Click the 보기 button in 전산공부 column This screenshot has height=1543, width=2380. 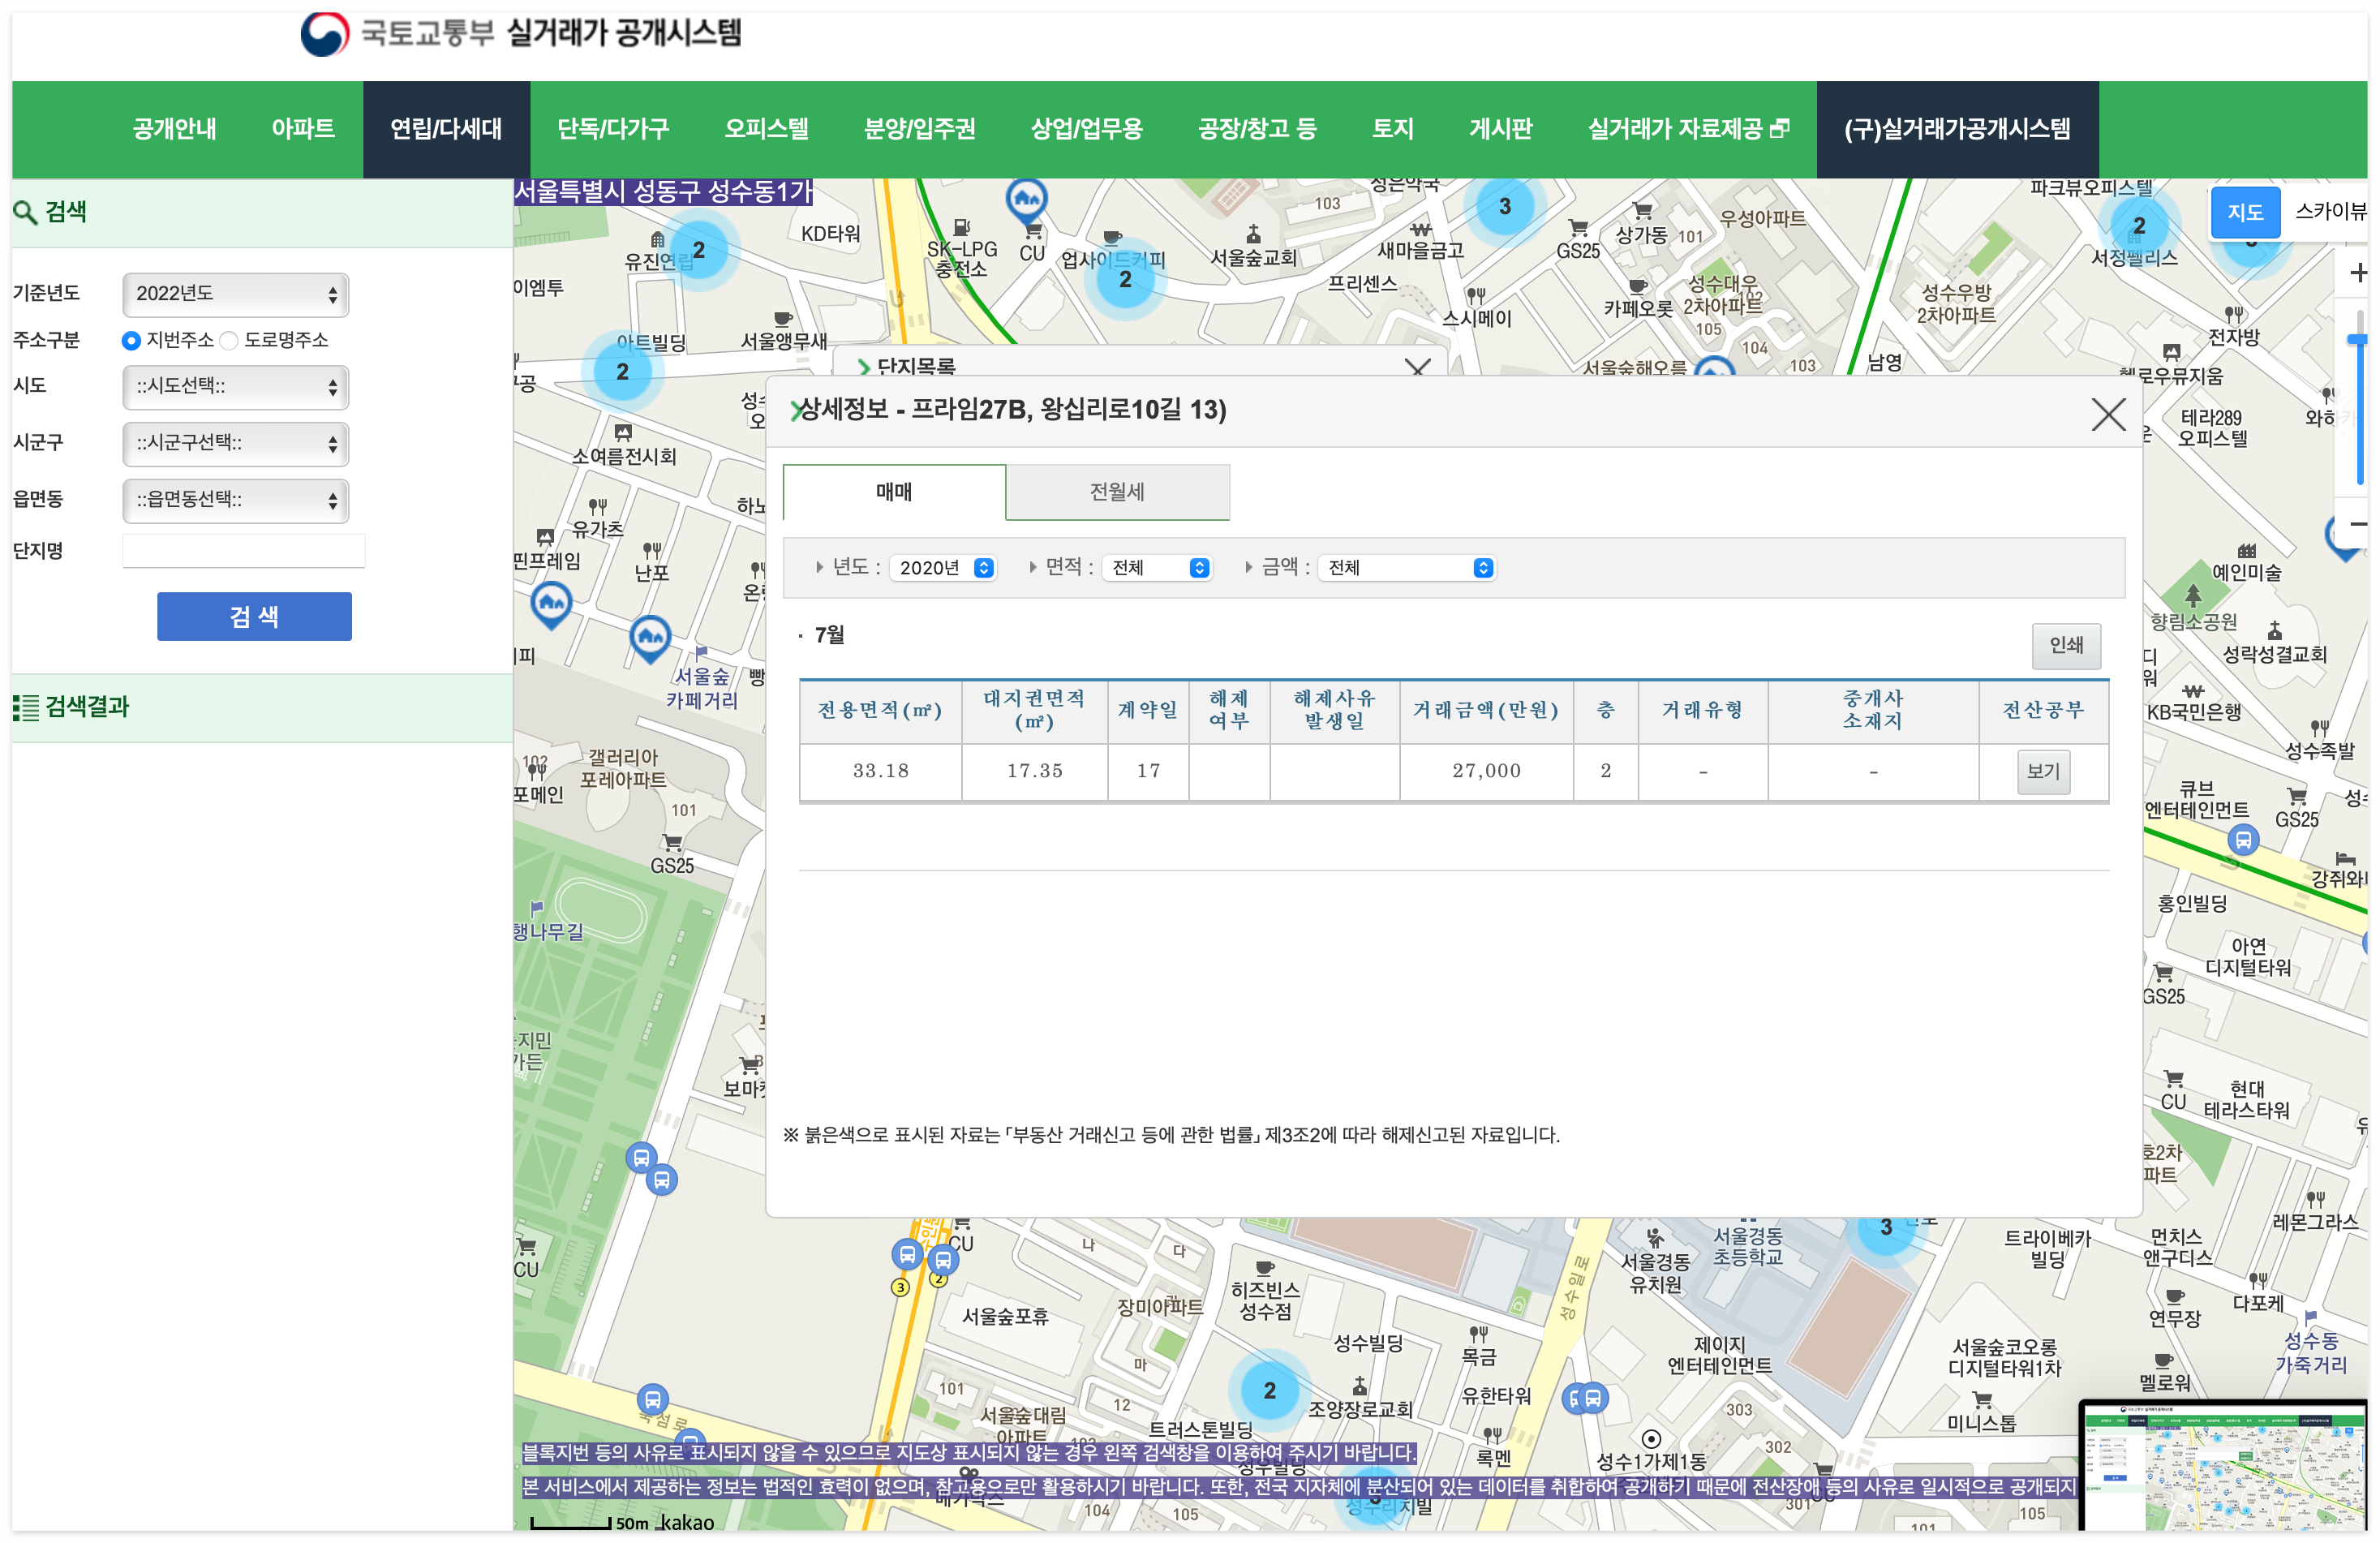pyautogui.click(x=2043, y=771)
